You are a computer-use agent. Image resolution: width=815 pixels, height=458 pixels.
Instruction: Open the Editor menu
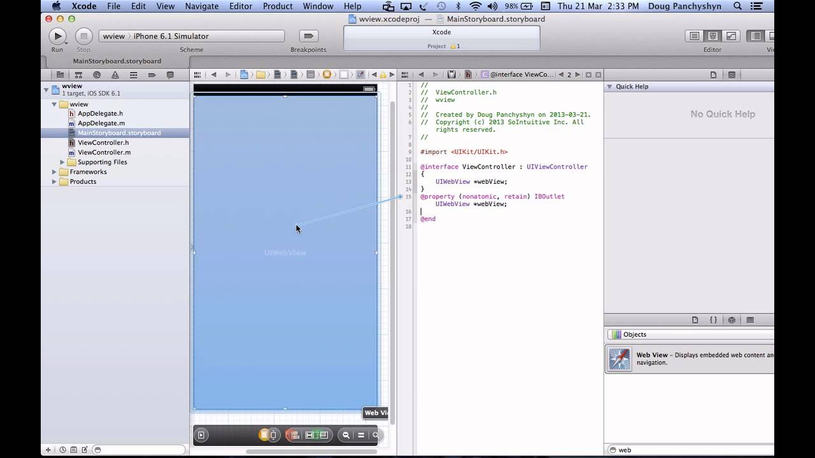pos(241,6)
